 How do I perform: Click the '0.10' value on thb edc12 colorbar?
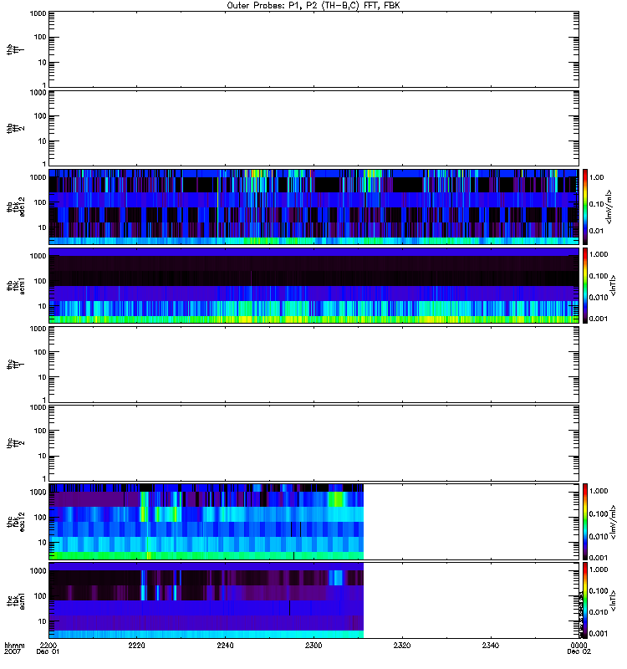596,204
